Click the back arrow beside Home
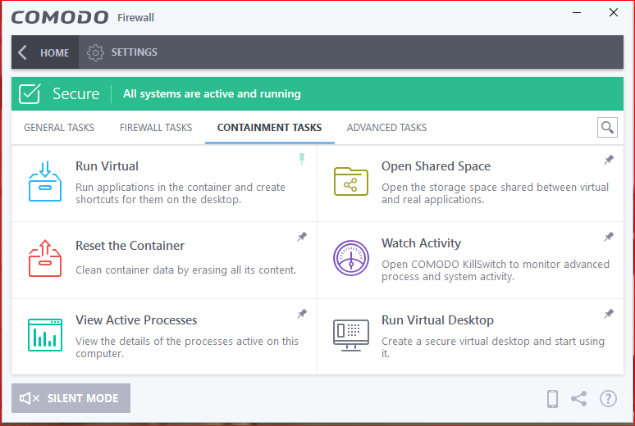The height and width of the screenshot is (426, 635). (23, 52)
